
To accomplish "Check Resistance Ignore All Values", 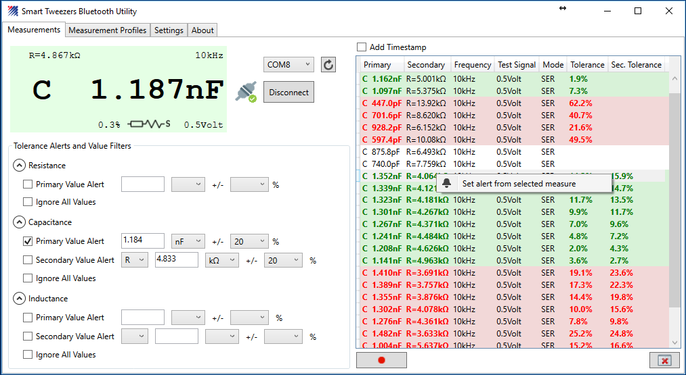I will [x=28, y=202].
